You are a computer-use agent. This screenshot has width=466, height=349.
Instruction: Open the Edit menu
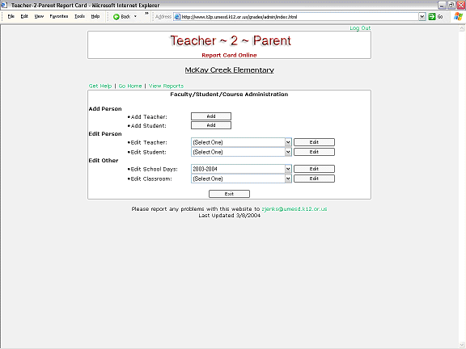pos(24,17)
